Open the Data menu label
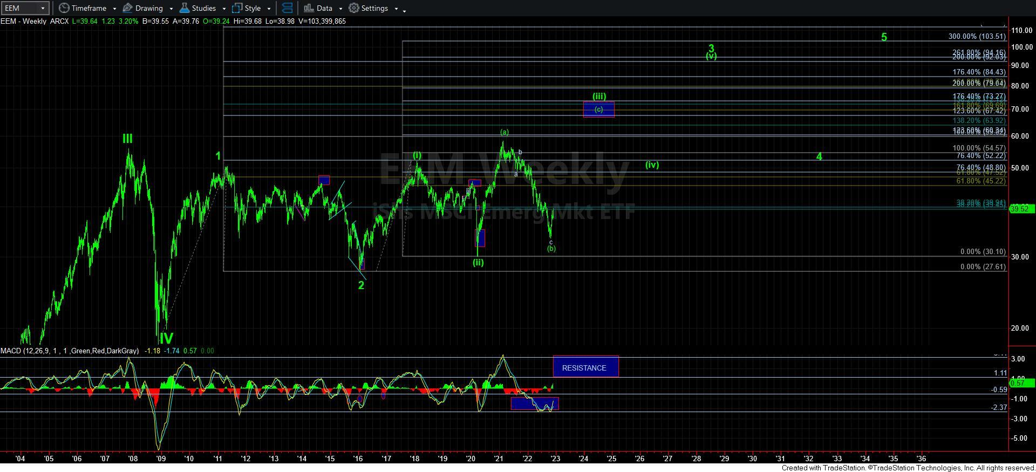This screenshot has height=472, width=1036. coord(324,8)
